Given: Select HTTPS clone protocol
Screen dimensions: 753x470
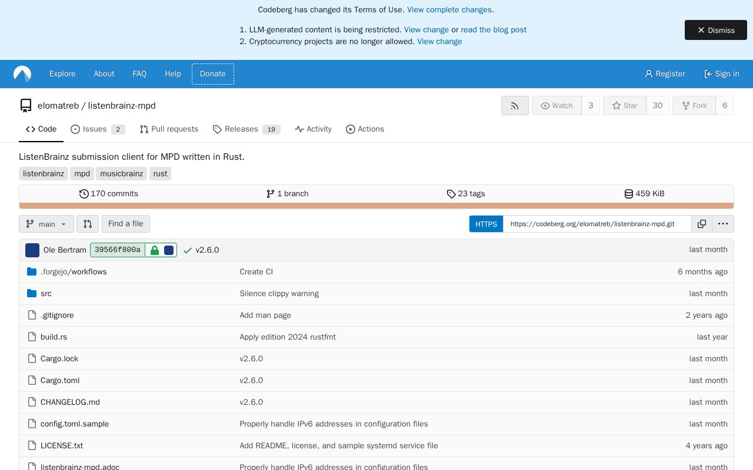Looking at the screenshot, I should pos(486,224).
